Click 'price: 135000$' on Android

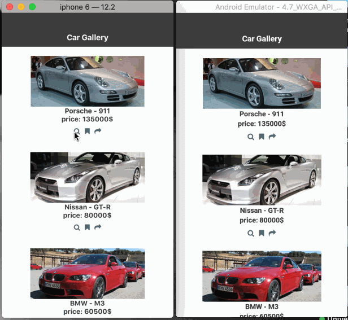point(262,124)
